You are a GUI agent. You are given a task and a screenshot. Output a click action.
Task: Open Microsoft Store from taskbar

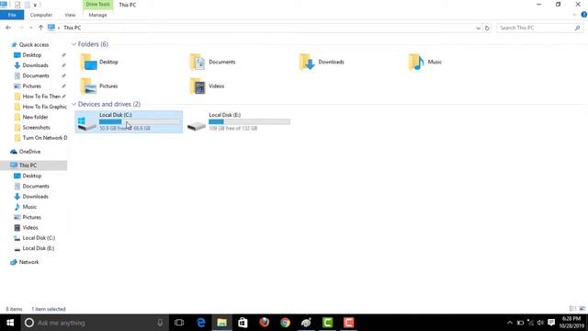pos(243,323)
